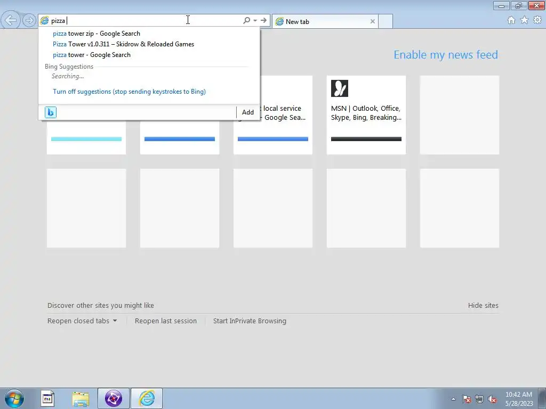This screenshot has width=546, height=409.
Task: Click 'Turn off suggestions' link
Action: tap(129, 92)
